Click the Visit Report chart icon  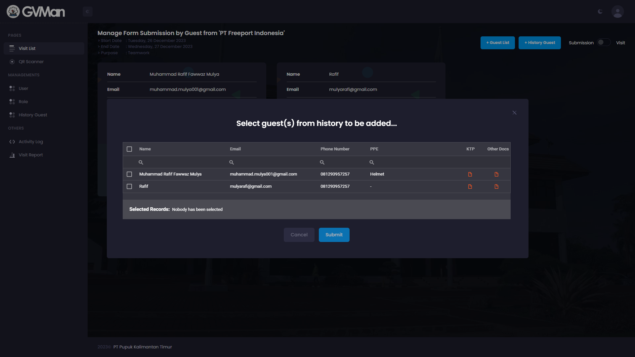click(12, 155)
